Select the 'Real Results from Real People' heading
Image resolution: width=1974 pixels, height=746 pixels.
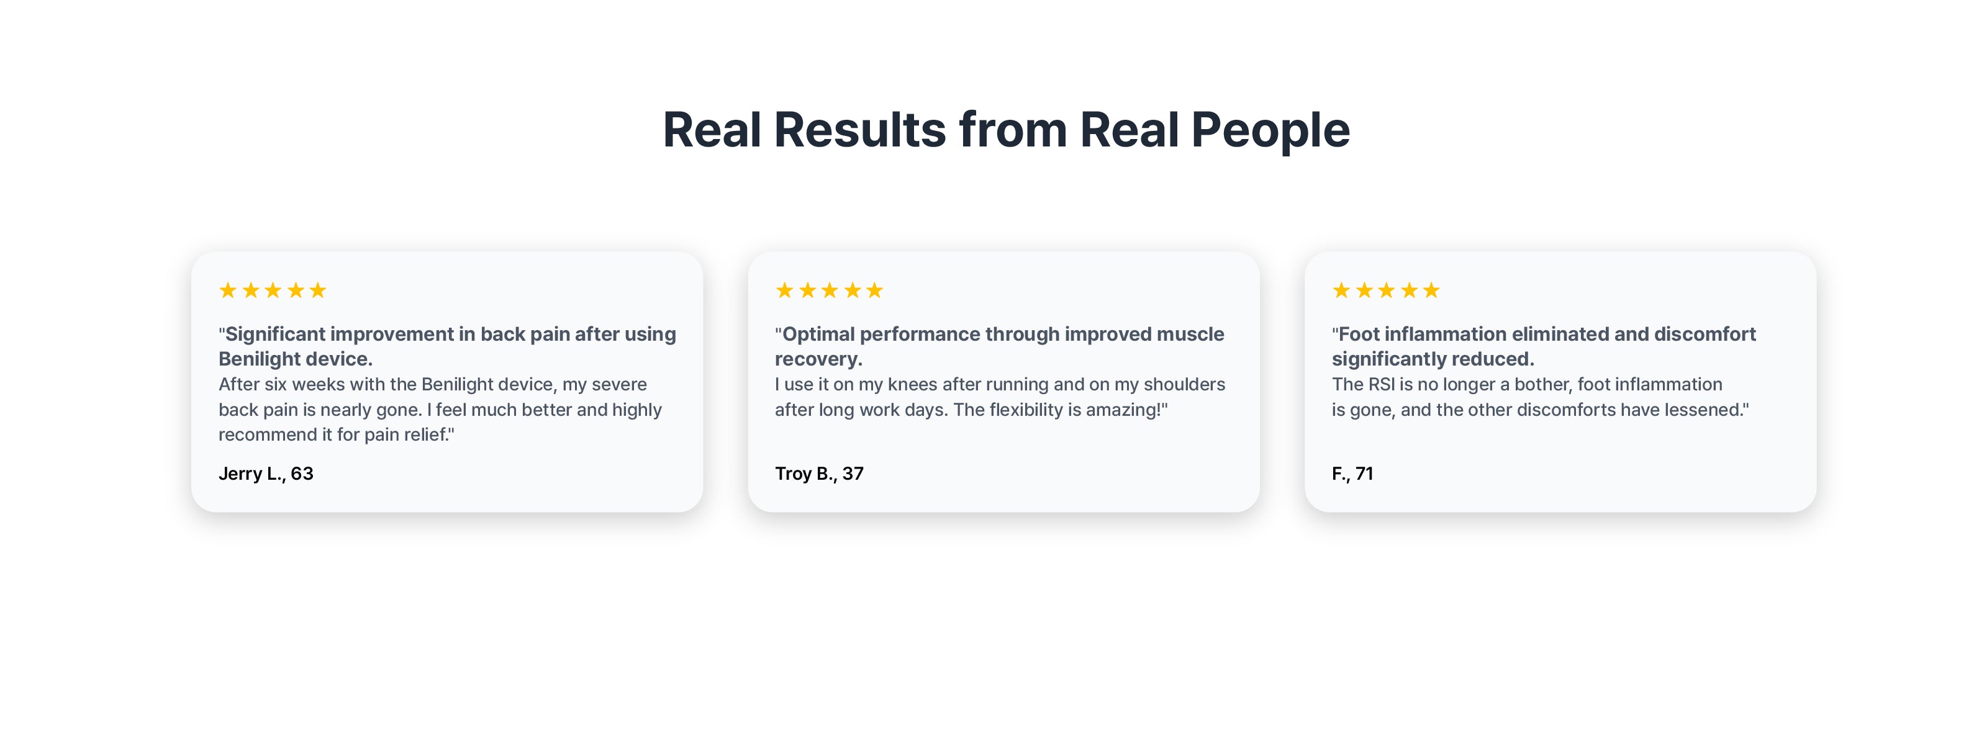[x=1005, y=130]
